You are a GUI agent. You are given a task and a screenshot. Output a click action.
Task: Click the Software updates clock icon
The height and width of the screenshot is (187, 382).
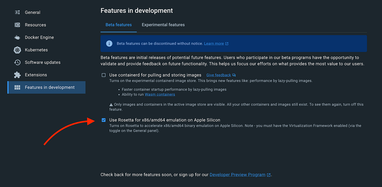tap(17, 62)
